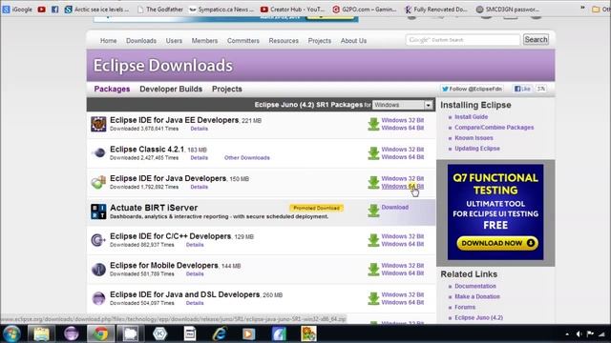Click the Actuate BIRT iServer logo icon
This screenshot has height=343, width=611.
coord(98,212)
